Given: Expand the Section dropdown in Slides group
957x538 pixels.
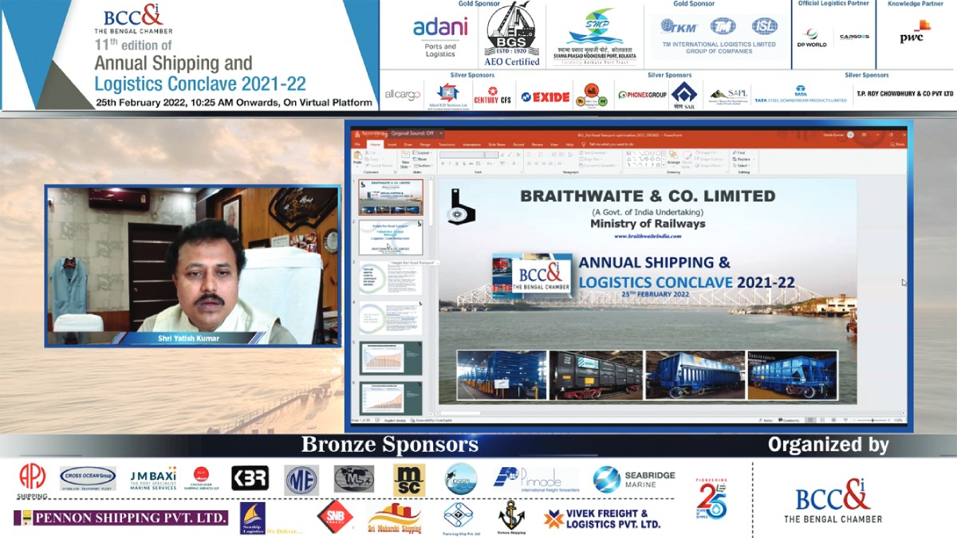Looking at the screenshot, I should [x=423, y=165].
